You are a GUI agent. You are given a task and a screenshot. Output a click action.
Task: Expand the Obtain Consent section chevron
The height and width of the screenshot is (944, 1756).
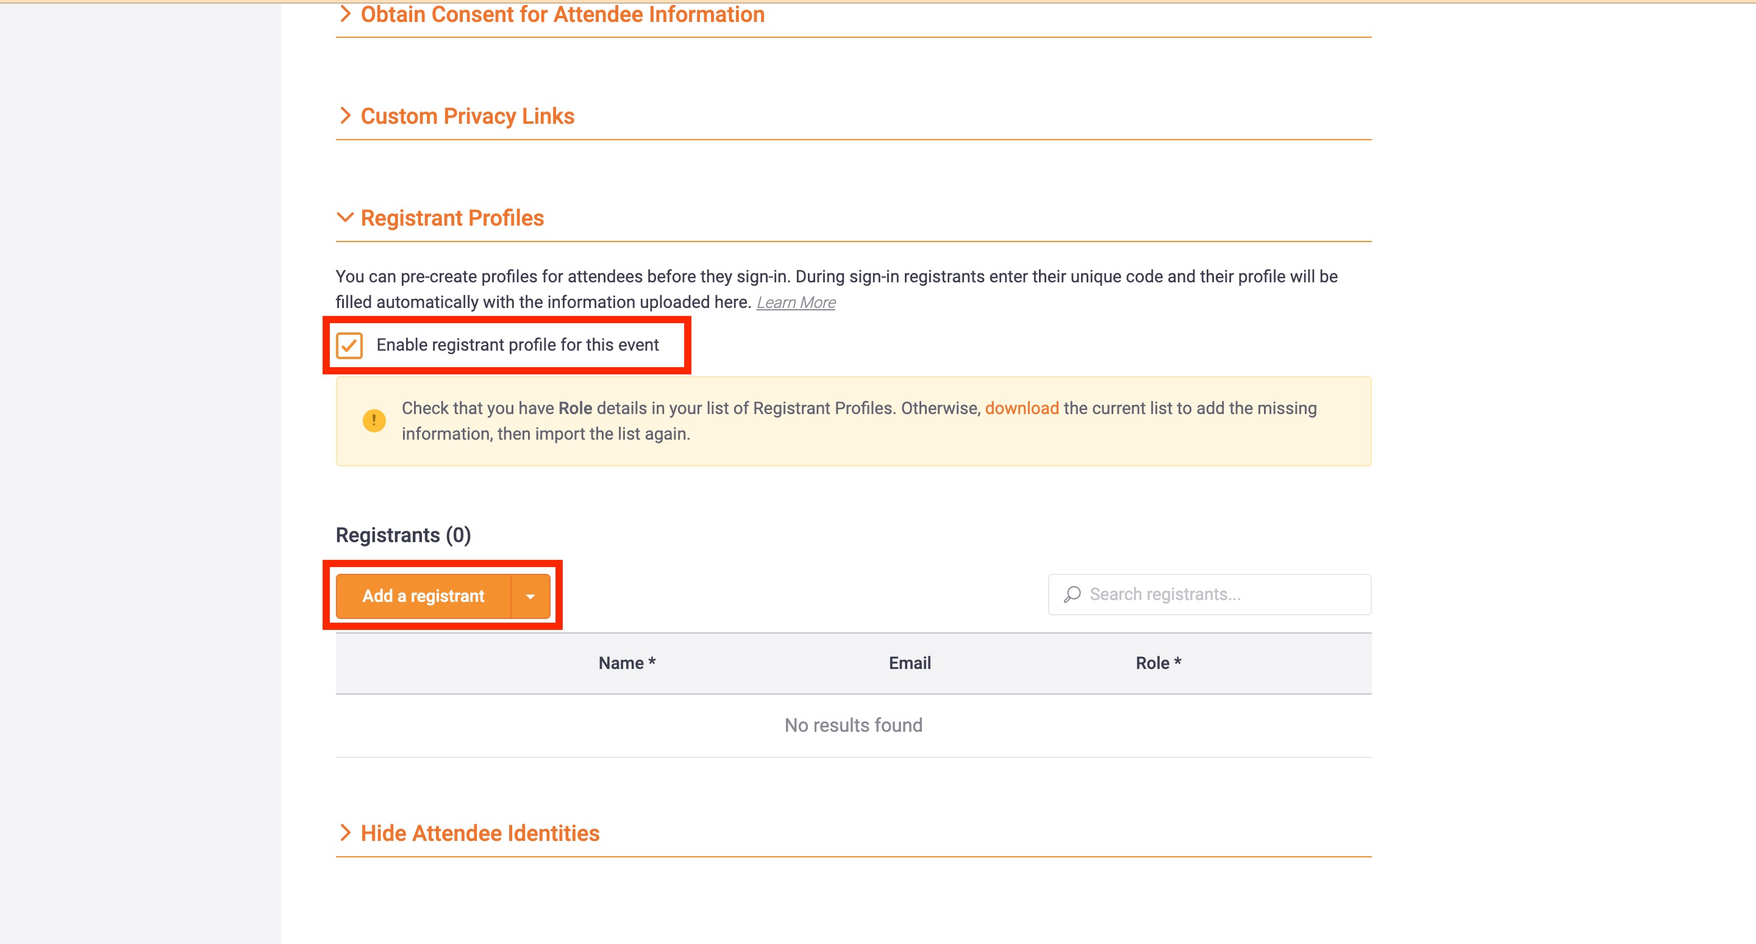(x=345, y=13)
